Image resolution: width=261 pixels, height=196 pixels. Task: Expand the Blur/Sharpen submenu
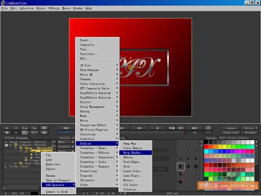pos(97,70)
